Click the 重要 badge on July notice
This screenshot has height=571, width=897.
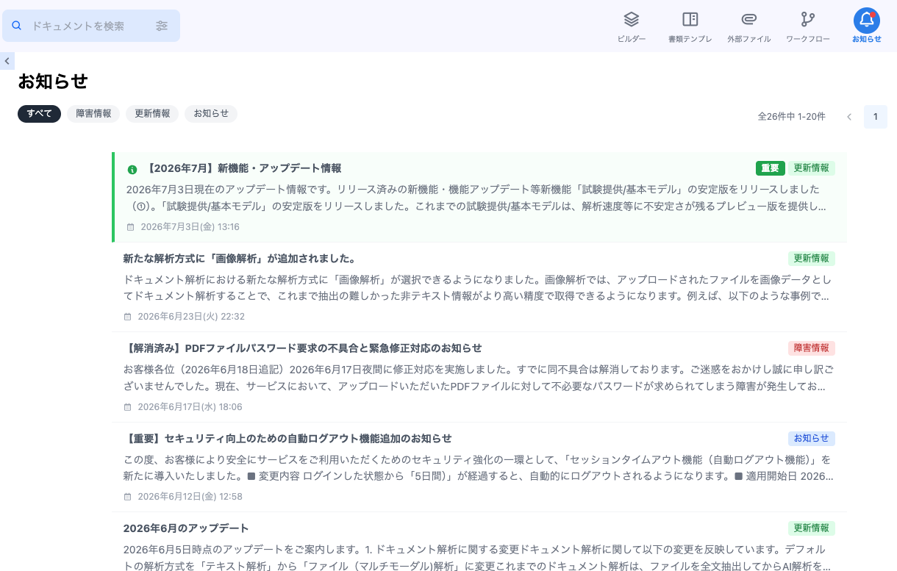coord(771,168)
